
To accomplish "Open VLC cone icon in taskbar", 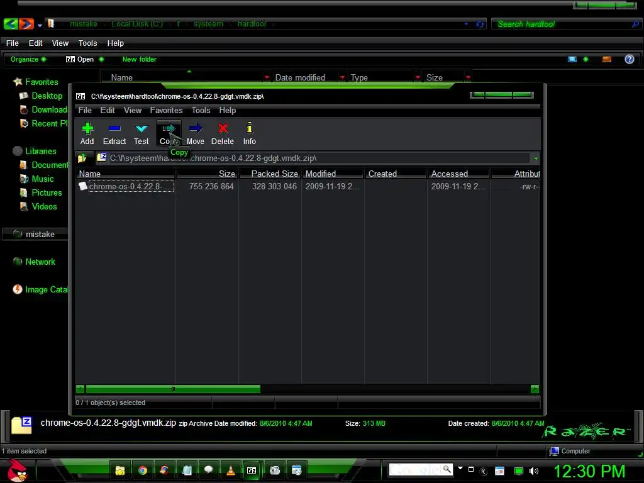I will coord(230,470).
